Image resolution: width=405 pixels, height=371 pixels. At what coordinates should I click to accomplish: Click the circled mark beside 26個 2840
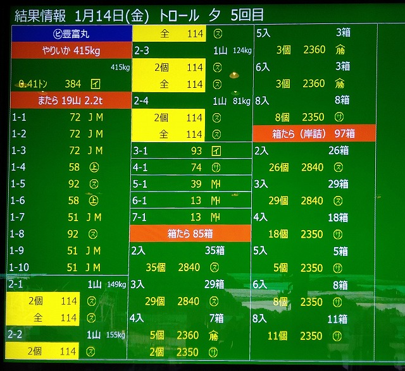click(x=339, y=167)
